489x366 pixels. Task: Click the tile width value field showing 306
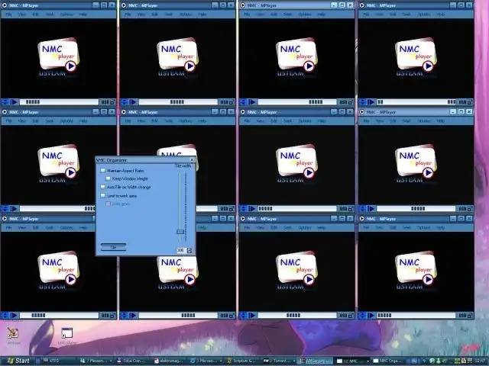(x=181, y=250)
